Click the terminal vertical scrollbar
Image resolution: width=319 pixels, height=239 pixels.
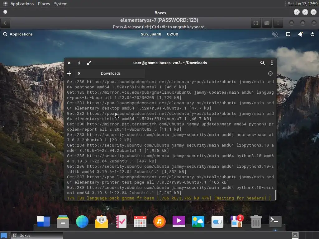tap(275, 195)
